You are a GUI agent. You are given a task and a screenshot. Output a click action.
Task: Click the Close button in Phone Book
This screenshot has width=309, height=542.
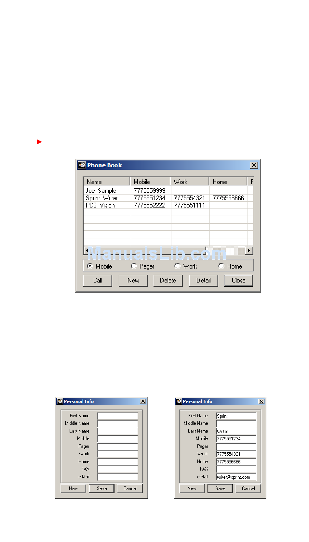tap(238, 281)
